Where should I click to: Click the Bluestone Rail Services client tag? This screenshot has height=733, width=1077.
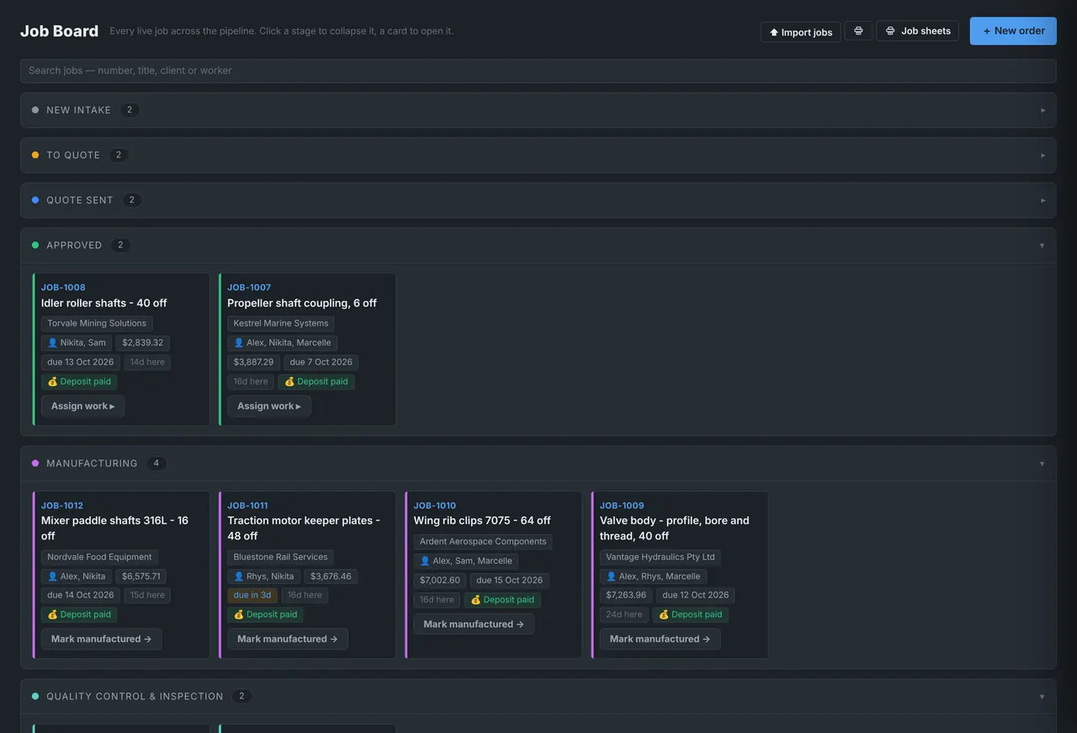tap(280, 557)
